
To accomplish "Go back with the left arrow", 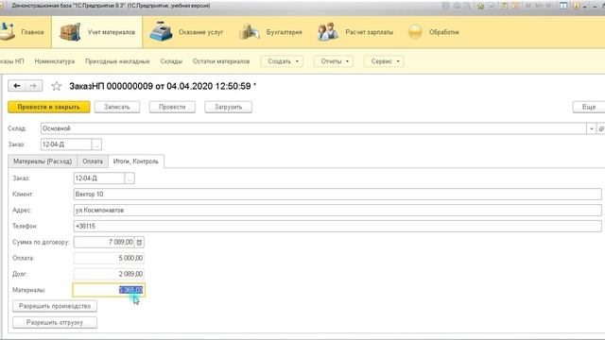I will coord(17,86).
